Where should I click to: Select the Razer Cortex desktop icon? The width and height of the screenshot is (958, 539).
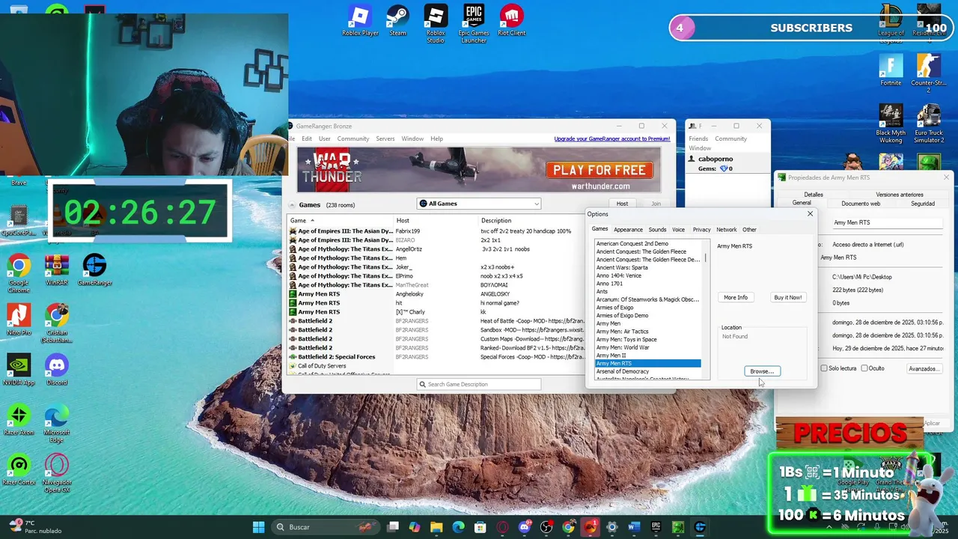pos(19,470)
